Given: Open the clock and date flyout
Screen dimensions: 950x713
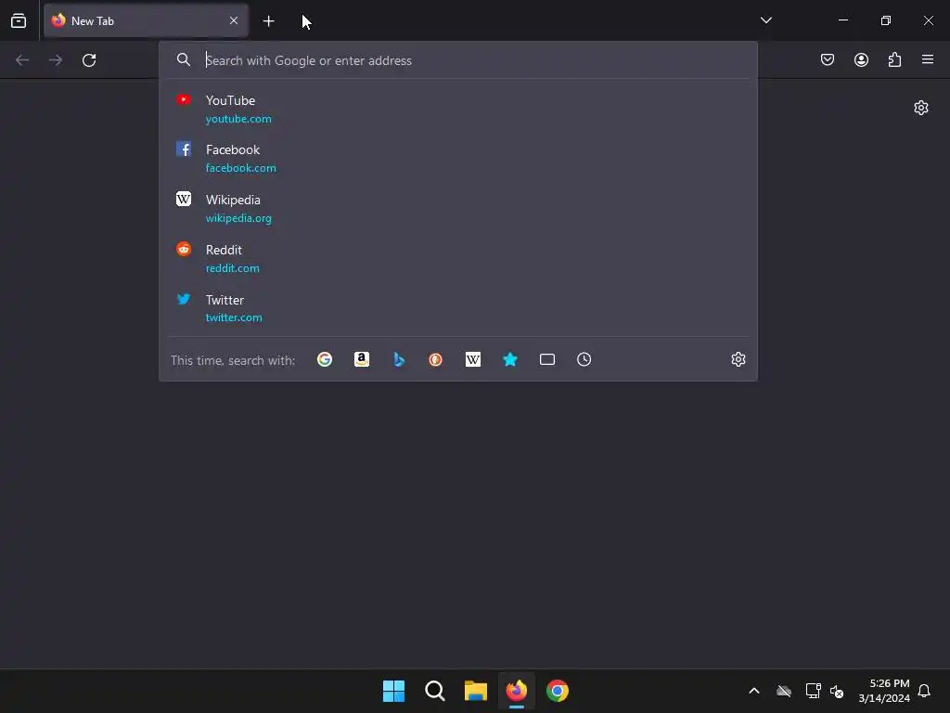Looking at the screenshot, I should pos(883,691).
